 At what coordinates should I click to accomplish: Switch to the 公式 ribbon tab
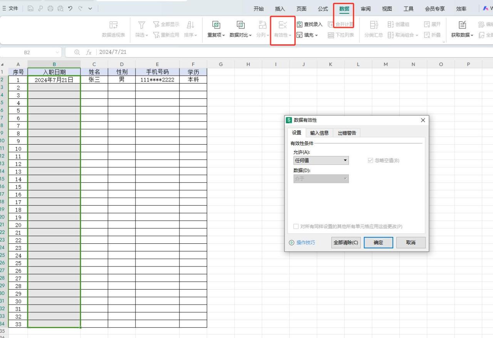coord(323,9)
